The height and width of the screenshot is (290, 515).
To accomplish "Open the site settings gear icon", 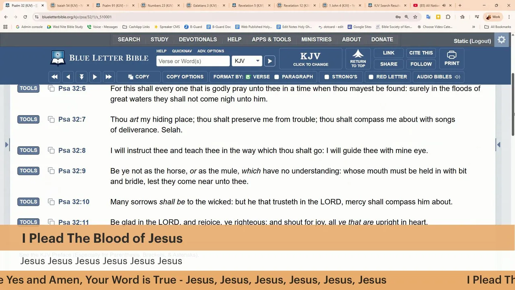I will (x=501, y=40).
